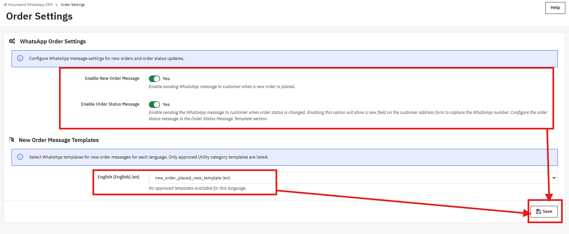Viewport: 569px width, 234px height.
Task: Click the Order Settings breadcrumb item
Action: point(73,5)
